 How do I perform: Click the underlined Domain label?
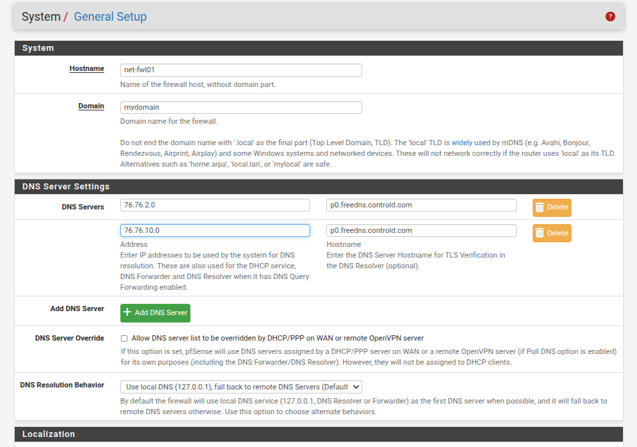click(x=91, y=106)
